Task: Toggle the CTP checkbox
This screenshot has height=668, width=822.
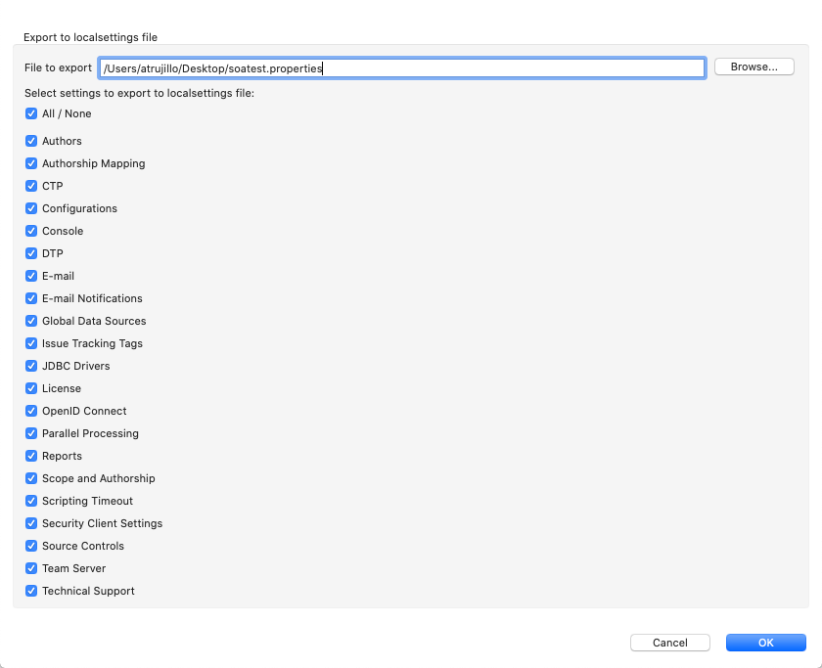Action: click(x=31, y=186)
